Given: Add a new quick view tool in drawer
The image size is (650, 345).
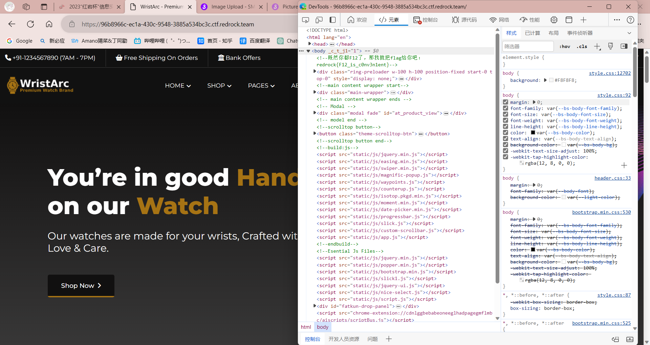Looking at the screenshot, I should 389,339.
